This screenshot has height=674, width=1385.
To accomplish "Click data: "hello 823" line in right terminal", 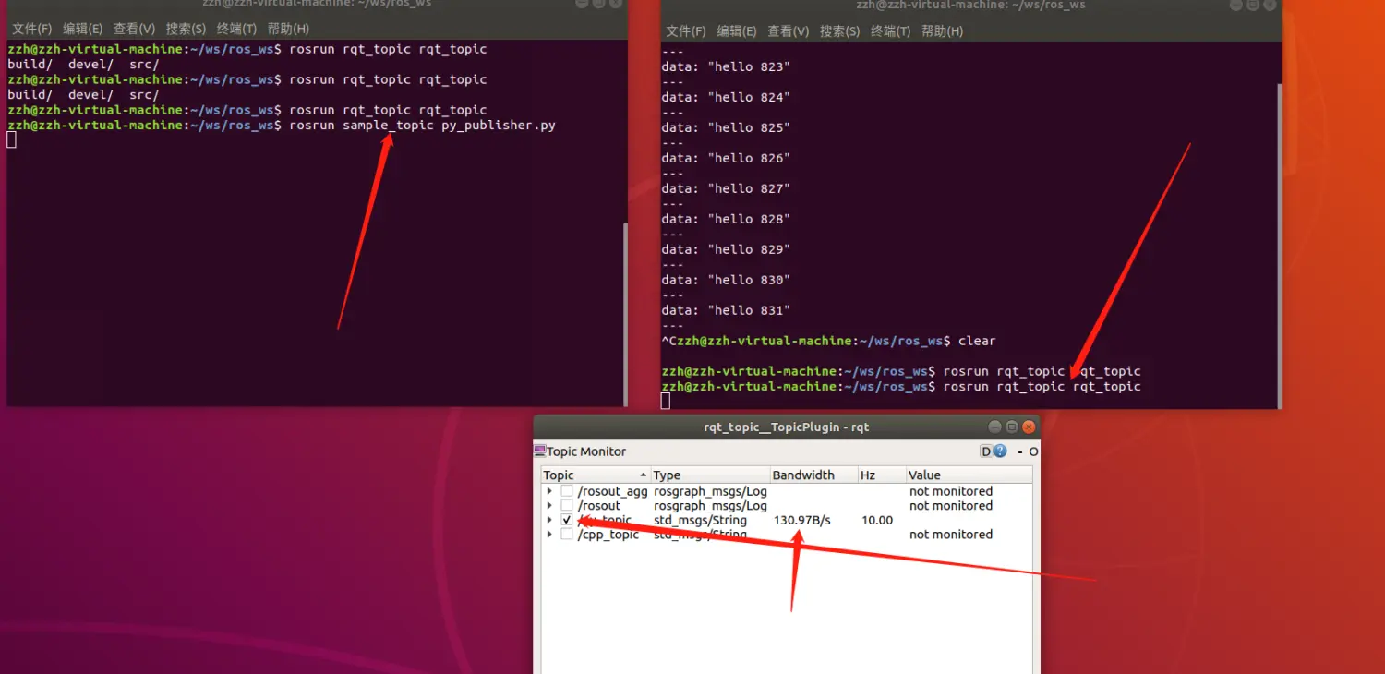I will tap(726, 66).
